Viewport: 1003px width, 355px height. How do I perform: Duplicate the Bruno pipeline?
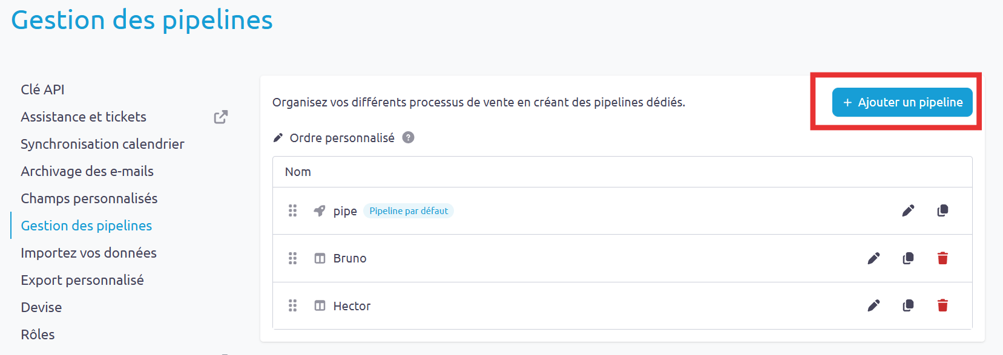pos(908,258)
